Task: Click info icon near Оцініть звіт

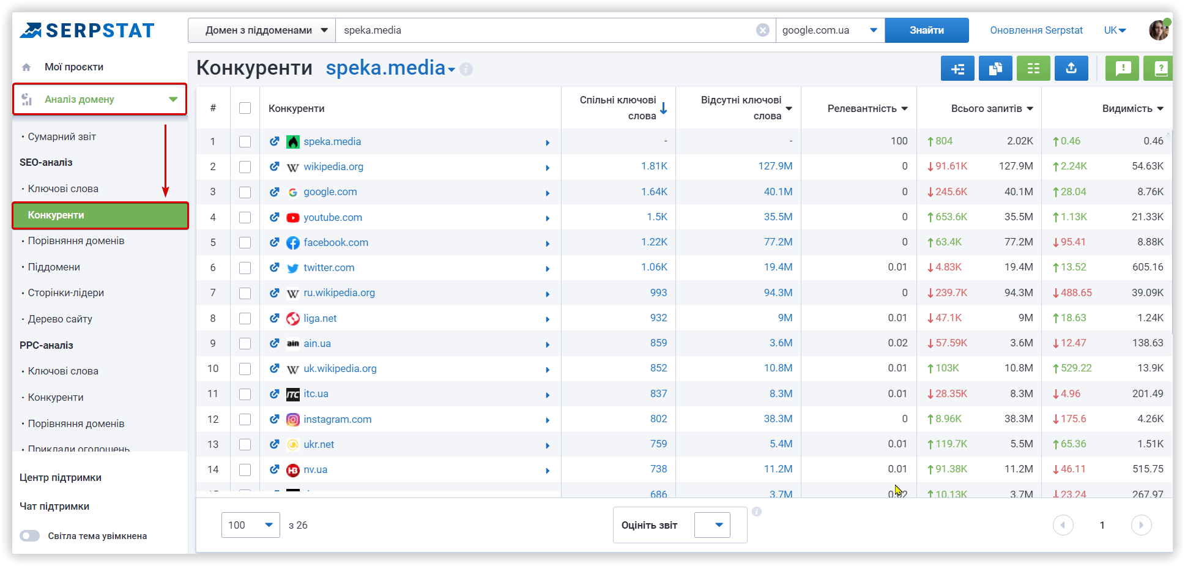Action: [x=757, y=512]
